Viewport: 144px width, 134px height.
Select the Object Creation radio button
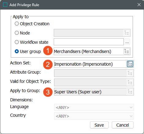coord(17,24)
